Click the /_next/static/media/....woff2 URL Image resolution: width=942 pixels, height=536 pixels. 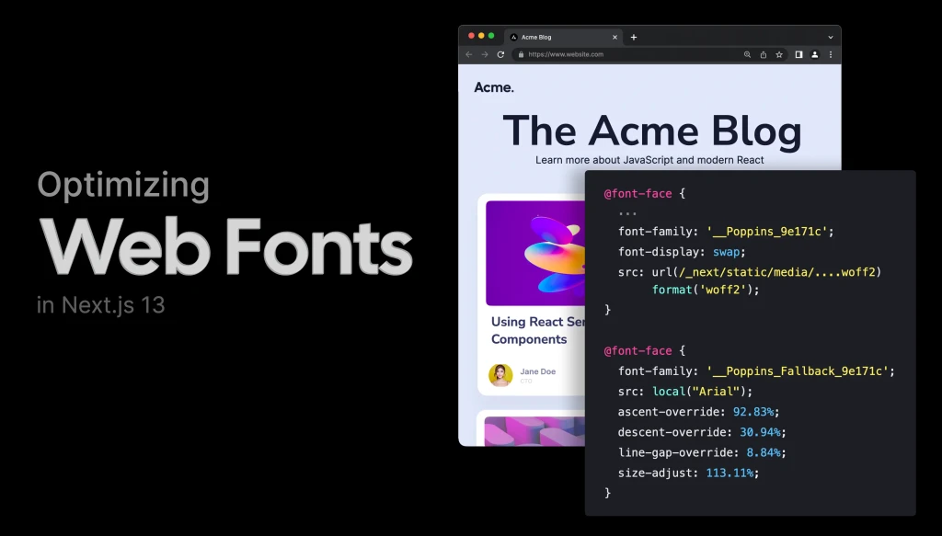pyautogui.click(x=777, y=272)
